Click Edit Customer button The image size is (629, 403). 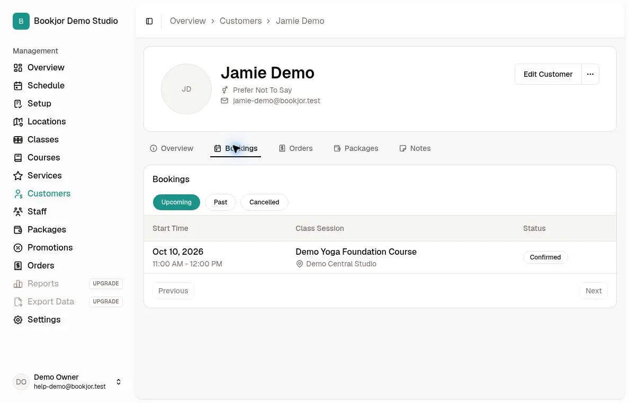tap(548, 74)
